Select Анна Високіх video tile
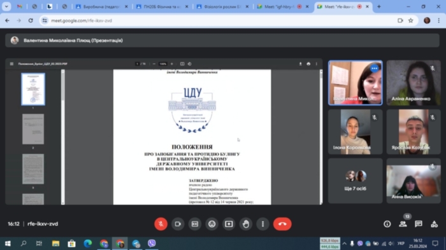 pyautogui.click(x=414, y=181)
